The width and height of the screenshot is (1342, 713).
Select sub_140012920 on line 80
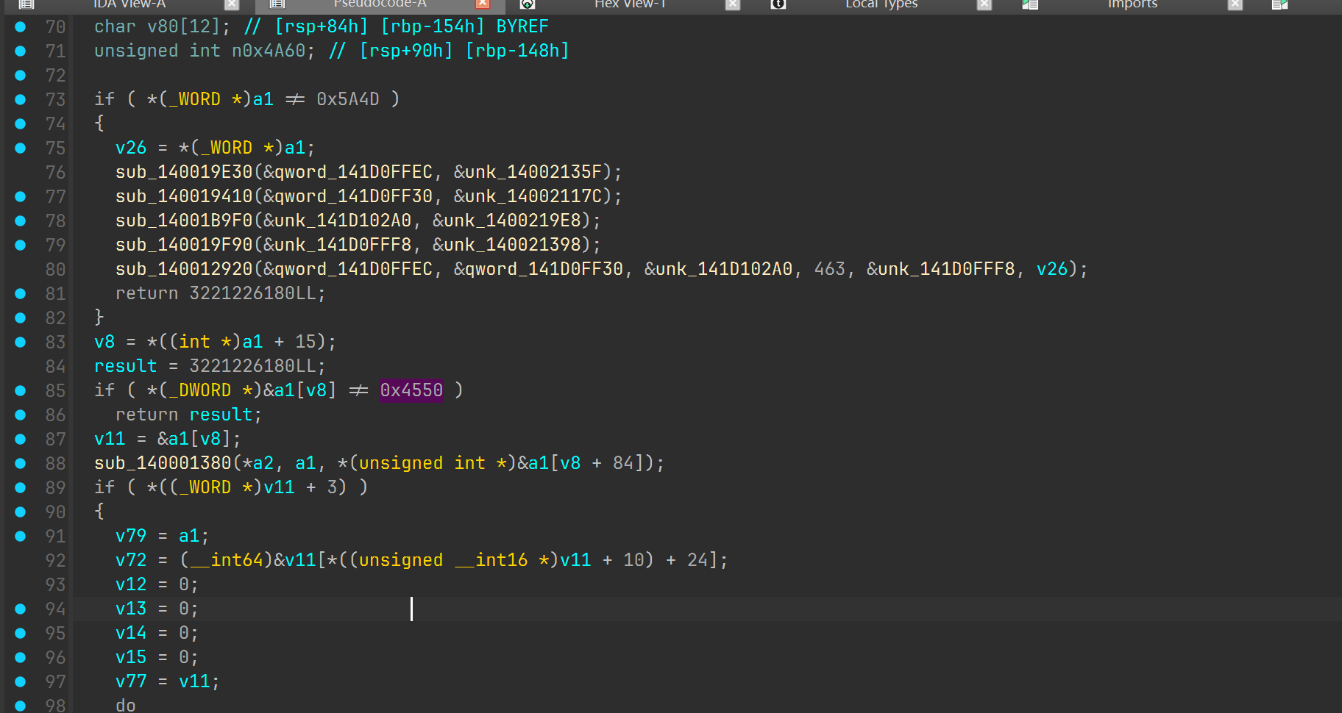pyautogui.click(x=184, y=269)
